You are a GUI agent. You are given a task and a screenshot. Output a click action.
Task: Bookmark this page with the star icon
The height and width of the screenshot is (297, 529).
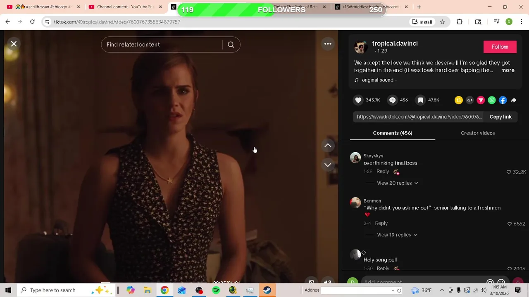point(442,22)
